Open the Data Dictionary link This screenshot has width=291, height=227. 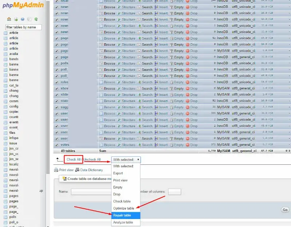[92, 170]
